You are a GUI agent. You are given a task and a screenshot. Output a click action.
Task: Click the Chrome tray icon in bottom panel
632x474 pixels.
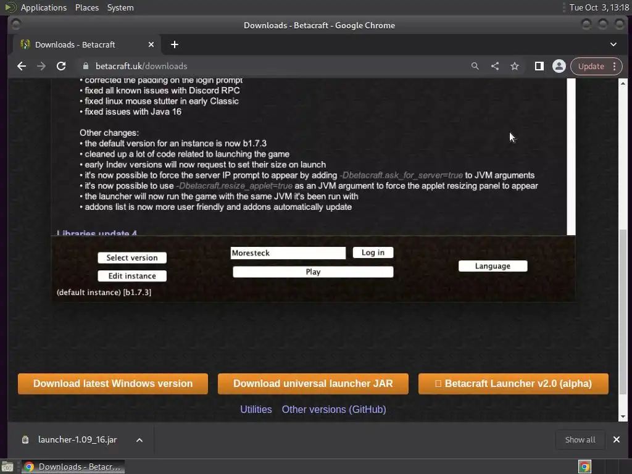(x=584, y=467)
